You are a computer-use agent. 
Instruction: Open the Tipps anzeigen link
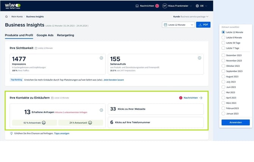61,133
